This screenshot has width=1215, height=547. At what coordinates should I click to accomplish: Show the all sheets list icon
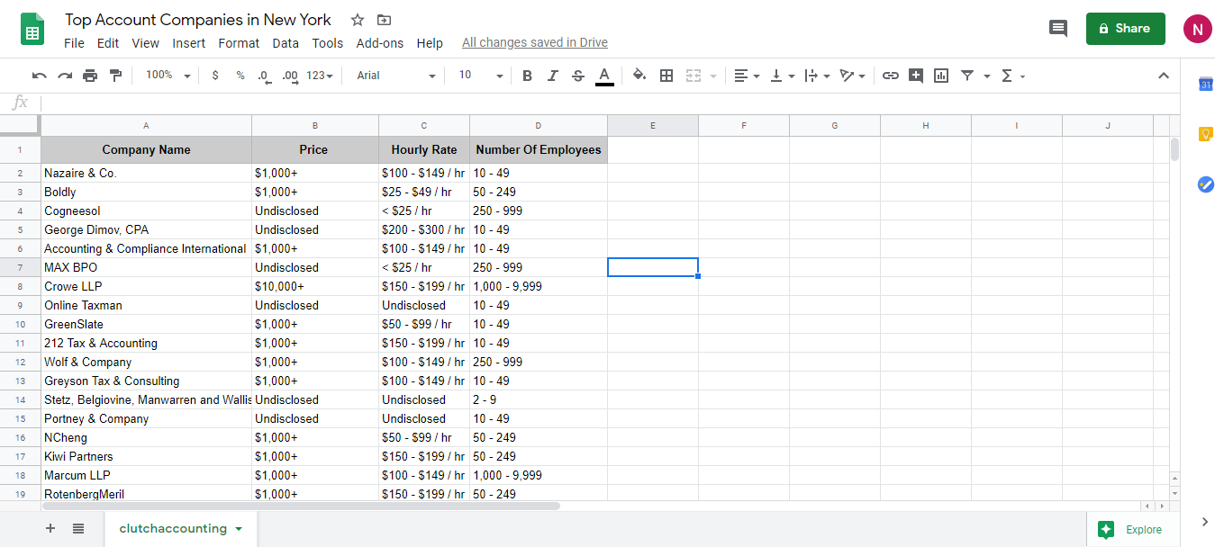point(78,528)
